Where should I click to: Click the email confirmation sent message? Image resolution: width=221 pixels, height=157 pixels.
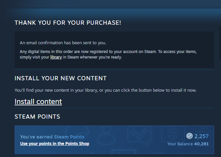coord(63,43)
